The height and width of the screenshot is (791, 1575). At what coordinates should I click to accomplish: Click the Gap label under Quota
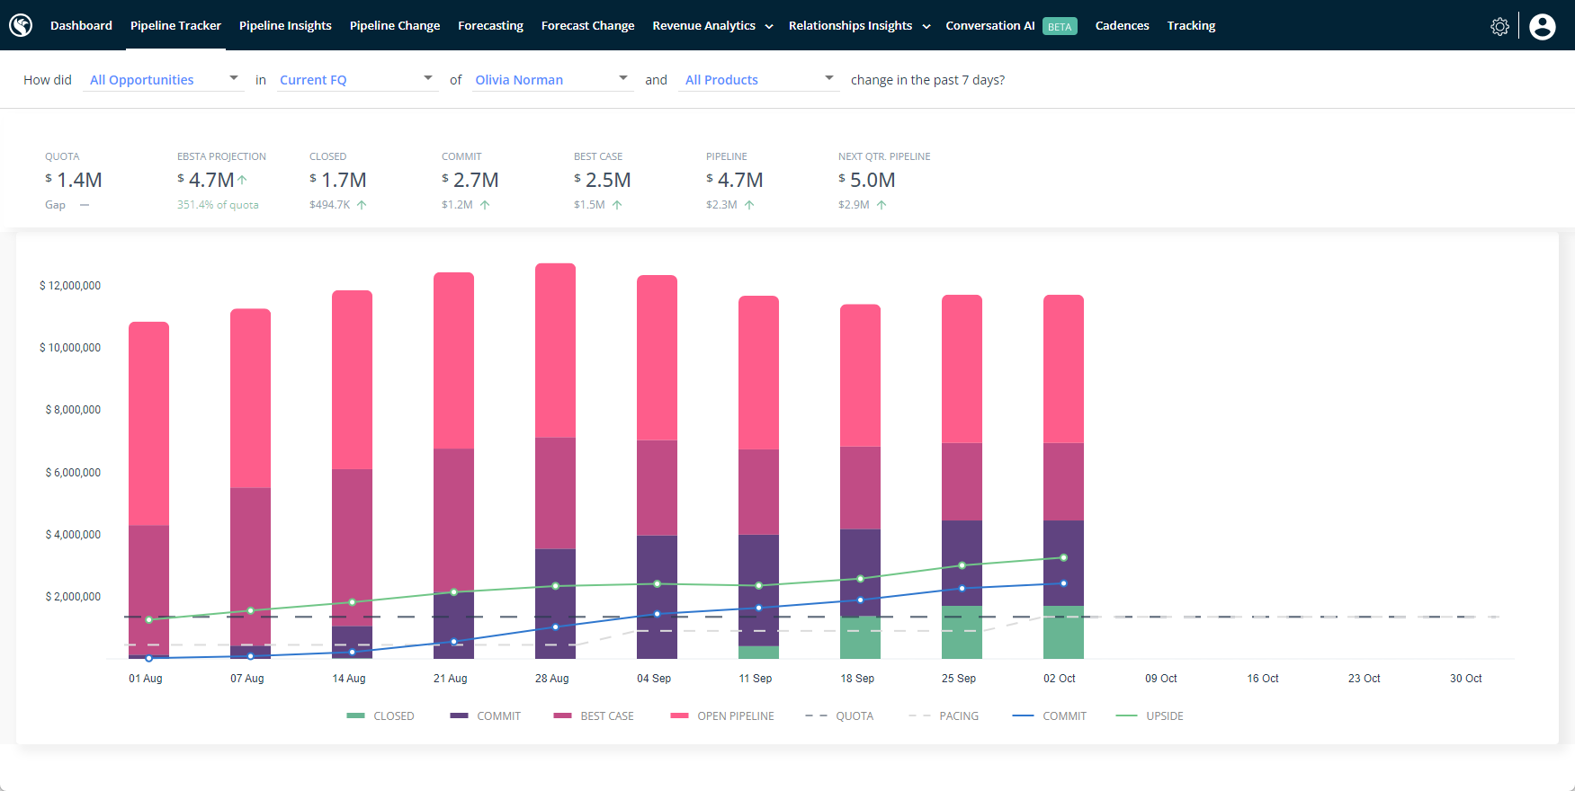[x=55, y=205]
